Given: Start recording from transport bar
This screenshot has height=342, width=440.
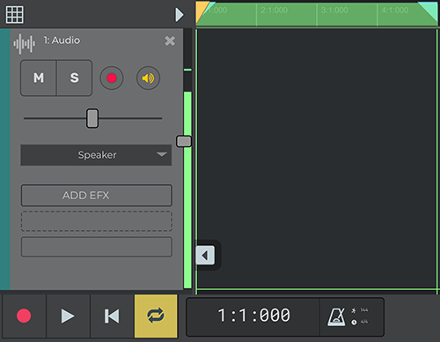Looking at the screenshot, I should tap(24, 316).
